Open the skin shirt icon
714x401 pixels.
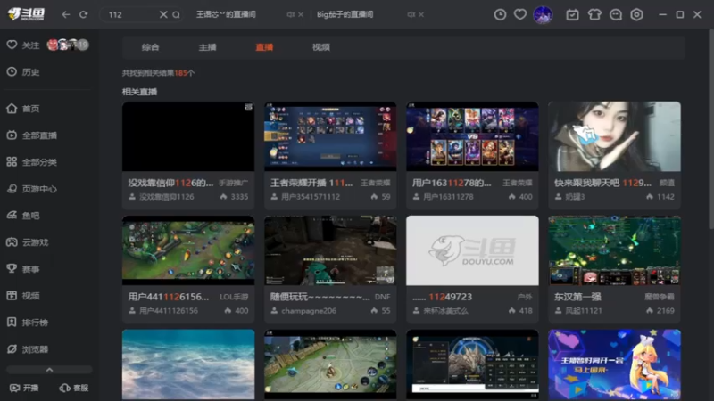pos(594,14)
